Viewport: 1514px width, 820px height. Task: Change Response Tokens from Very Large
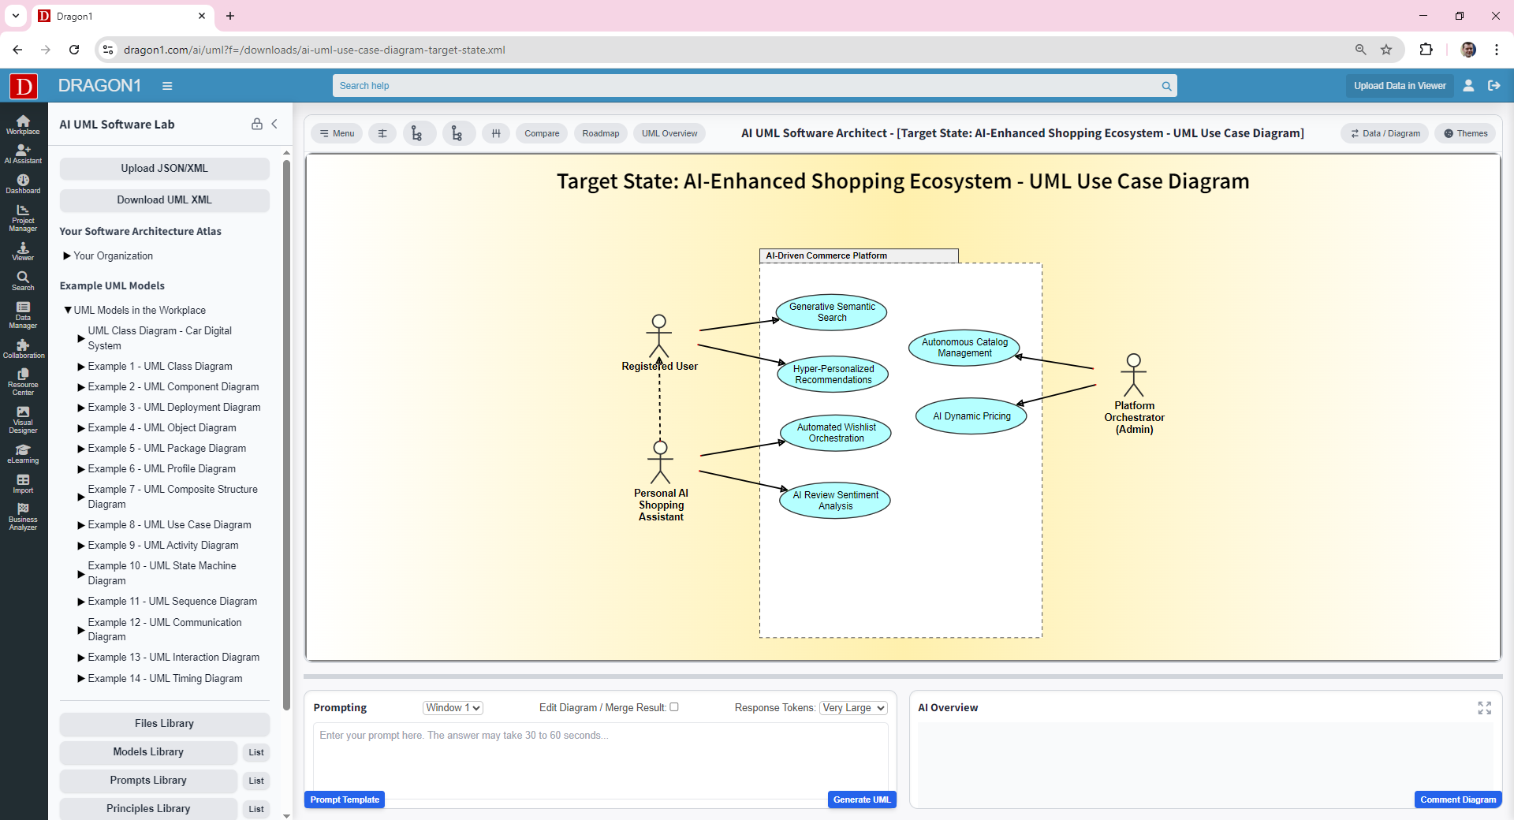click(x=852, y=707)
